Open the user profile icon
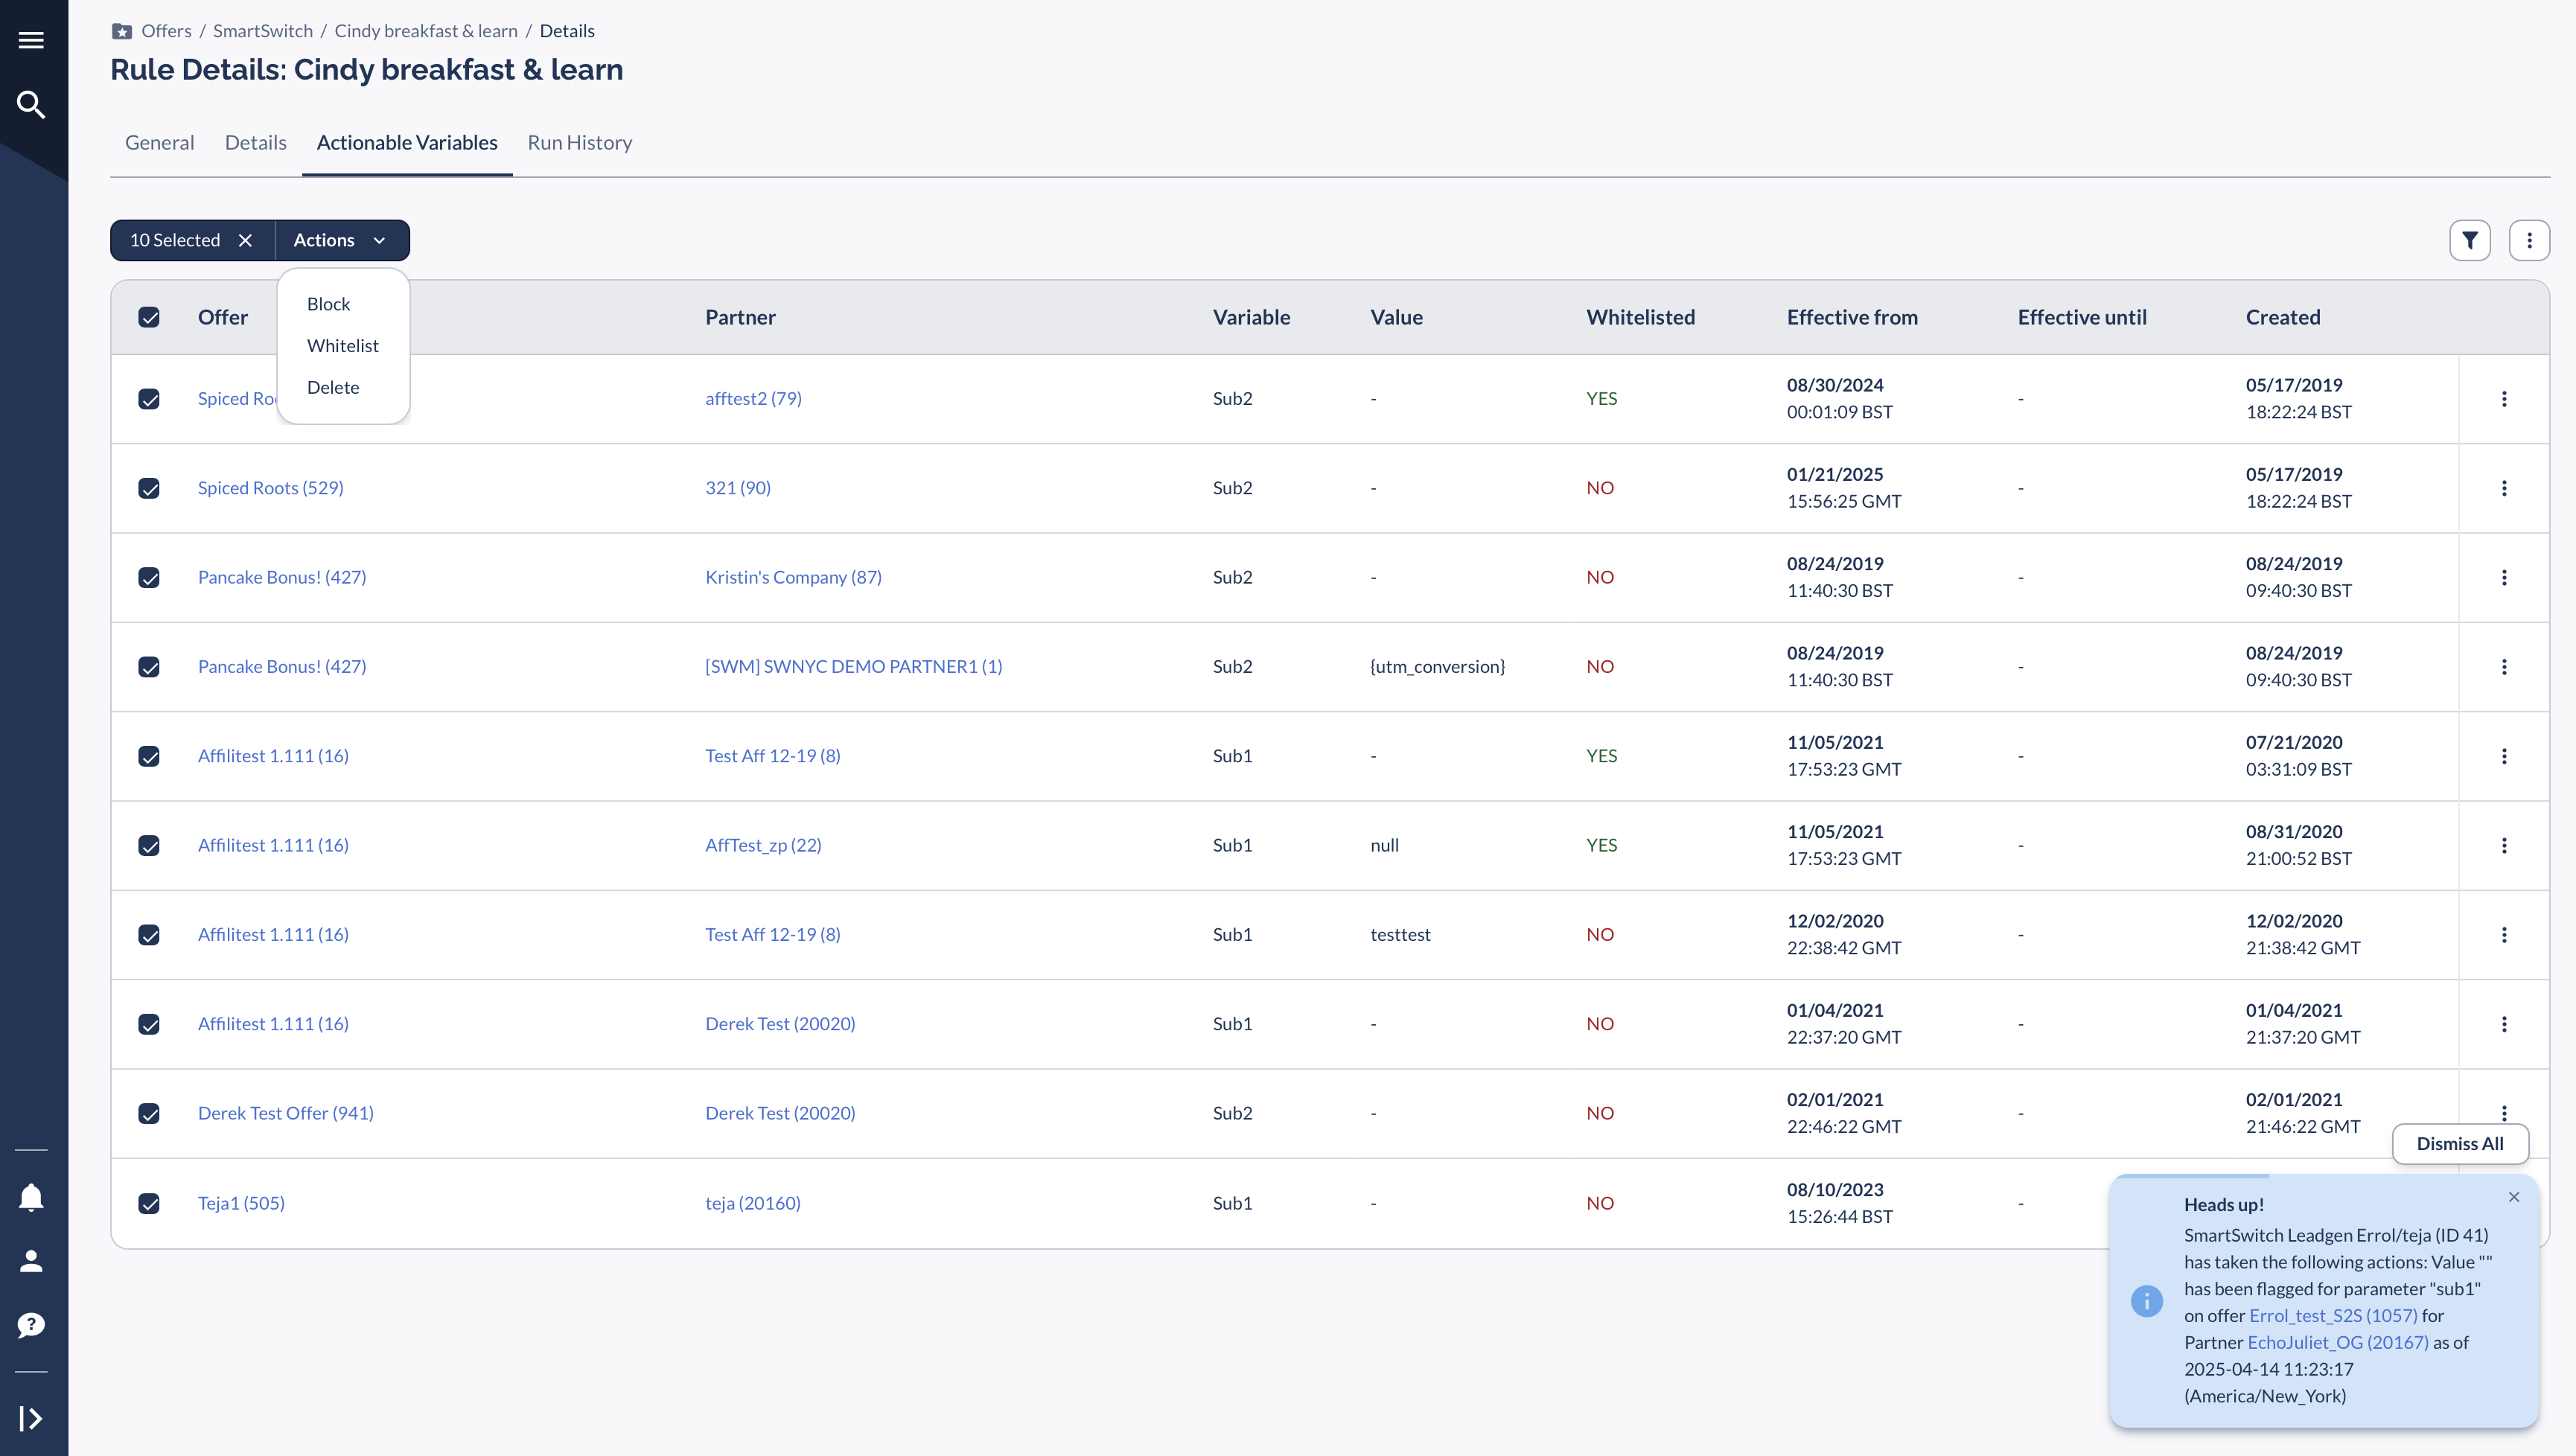This screenshot has width=2576, height=1456. click(x=31, y=1261)
